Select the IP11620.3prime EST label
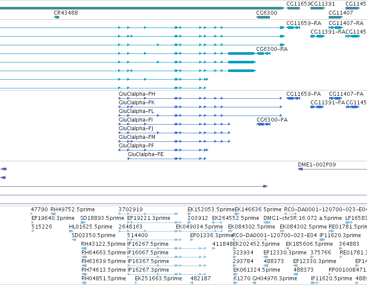Image resolution: width=367 pixels, height=285 pixels. (340, 235)
